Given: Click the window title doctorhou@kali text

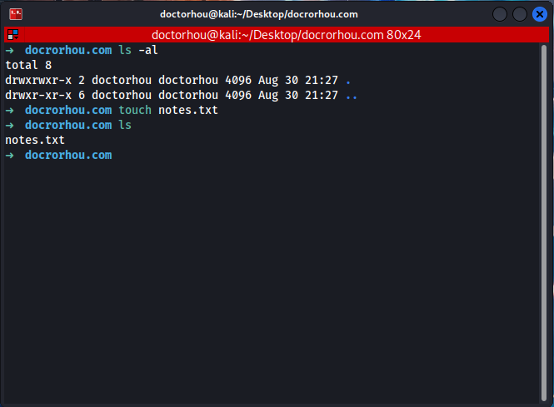Looking at the screenshot, I should pyautogui.click(x=259, y=14).
